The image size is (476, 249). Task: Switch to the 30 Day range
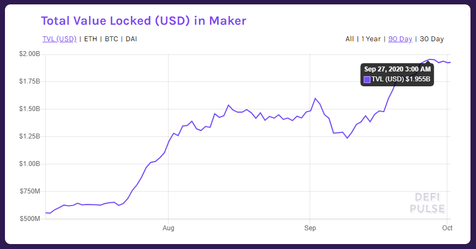pyautogui.click(x=431, y=39)
